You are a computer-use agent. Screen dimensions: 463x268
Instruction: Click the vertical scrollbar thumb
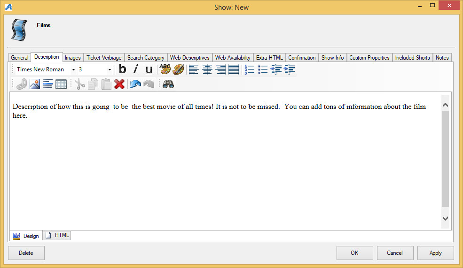[x=445, y=159]
